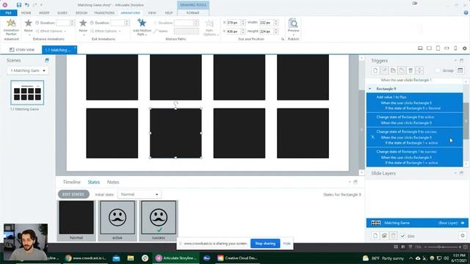Click the Triggers panel vertical scrollbar
The image size is (470, 264).
pos(466,122)
